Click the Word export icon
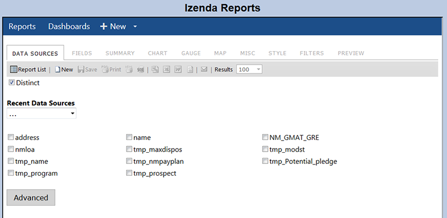 tap(178, 69)
